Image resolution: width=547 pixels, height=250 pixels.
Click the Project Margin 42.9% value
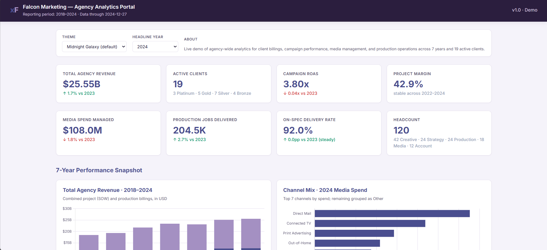point(408,84)
